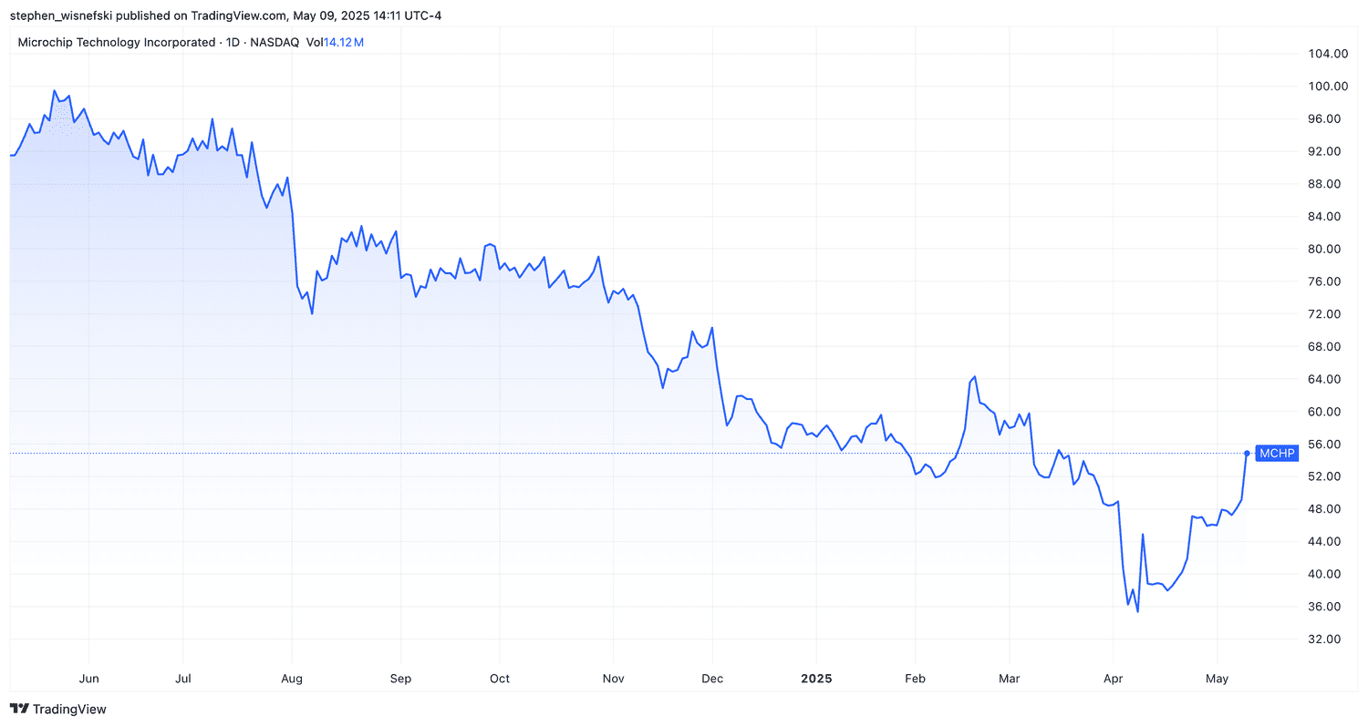The width and height of the screenshot is (1368, 726).
Task: Click the 64.00 price axis label
Action: (1326, 379)
